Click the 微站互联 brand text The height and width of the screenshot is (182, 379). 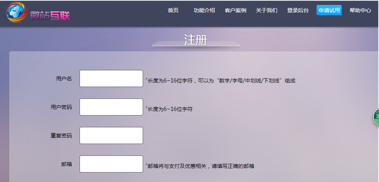coord(50,16)
